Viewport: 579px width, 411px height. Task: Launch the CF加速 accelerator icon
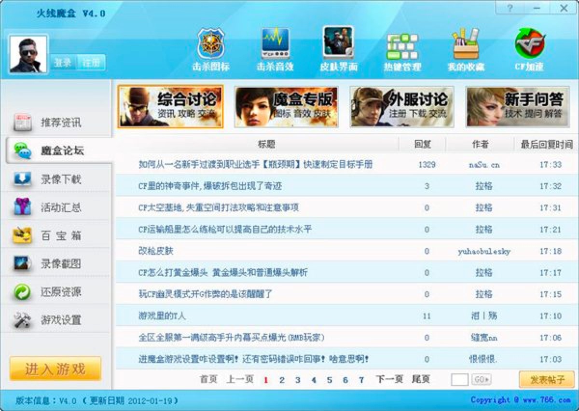[530, 50]
